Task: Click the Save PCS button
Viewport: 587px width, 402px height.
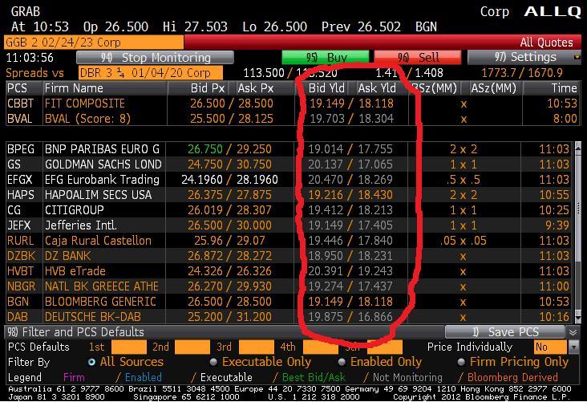Action: point(504,332)
